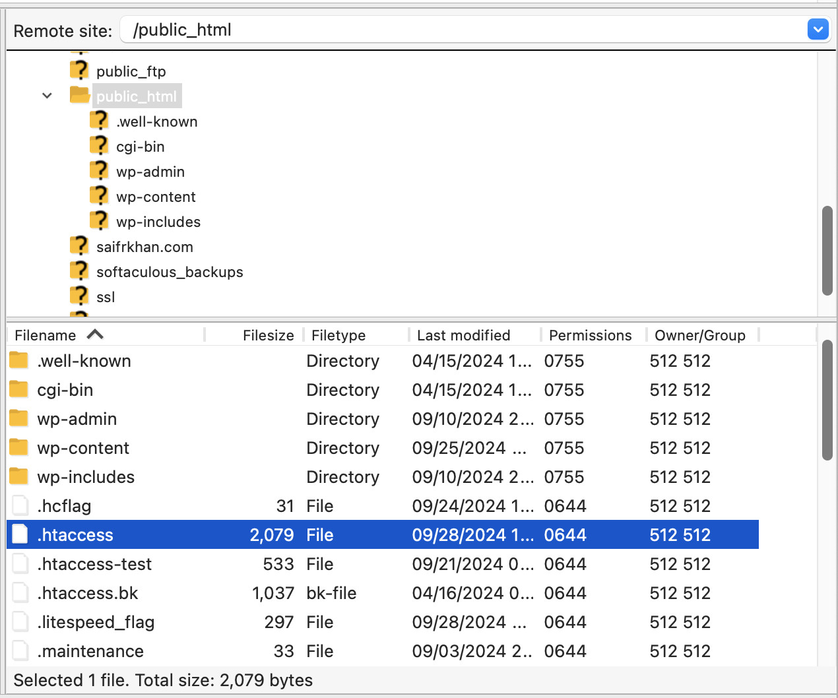The height and width of the screenshot is (698, 838).
Task: Sort by the Last modified column header
Action: (x=463, y=335)
